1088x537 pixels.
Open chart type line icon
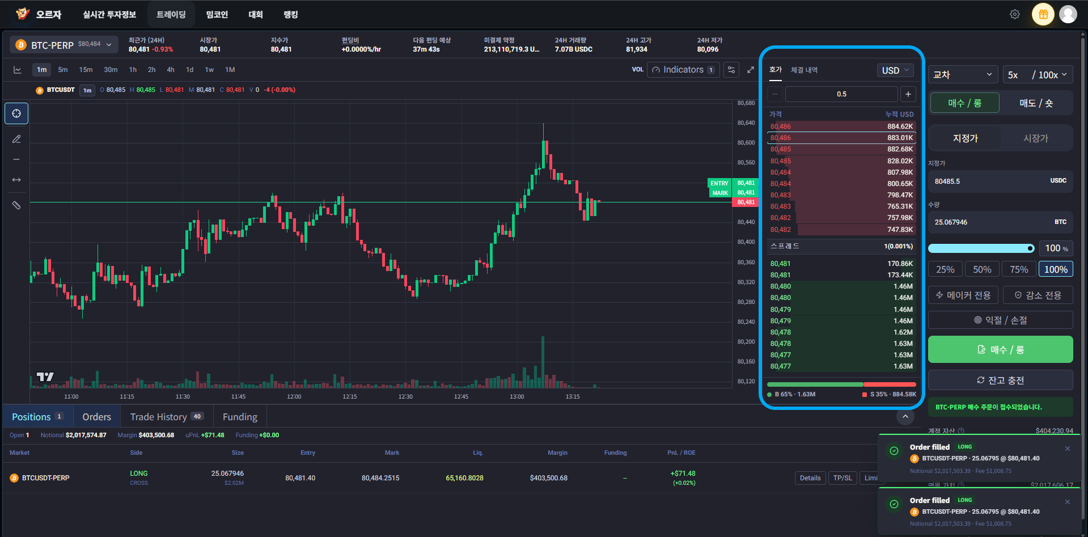(18, 70)
